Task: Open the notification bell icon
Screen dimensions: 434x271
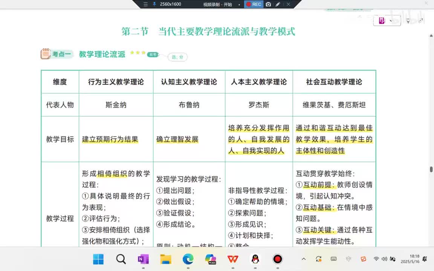Action: [x=425, y=259]
